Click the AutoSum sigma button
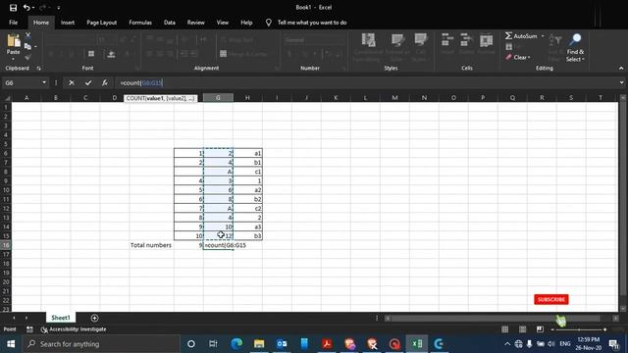Screen dimensions: 628x353 point(521,36)
